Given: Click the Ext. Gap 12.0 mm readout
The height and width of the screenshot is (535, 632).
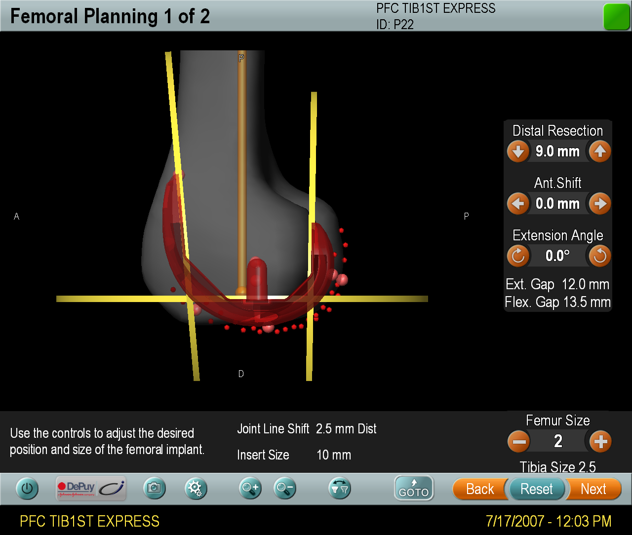Looking at the screenshot, I should click(557, 284).
